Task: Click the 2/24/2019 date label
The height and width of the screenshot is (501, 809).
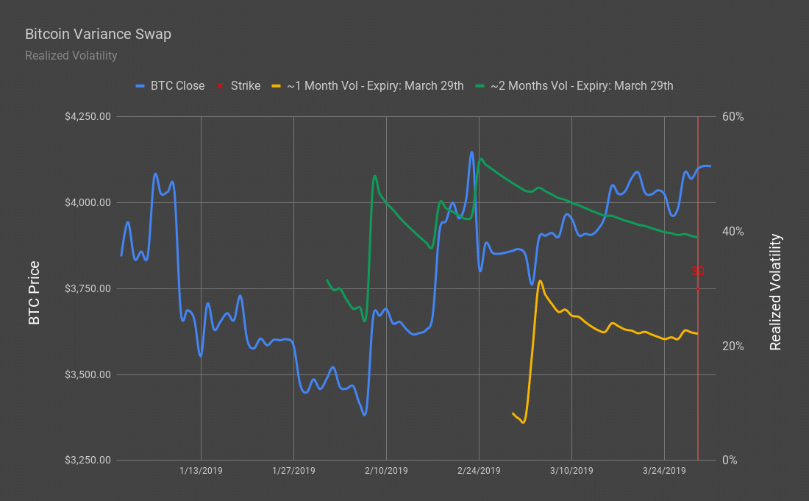Action: (479, 471)
